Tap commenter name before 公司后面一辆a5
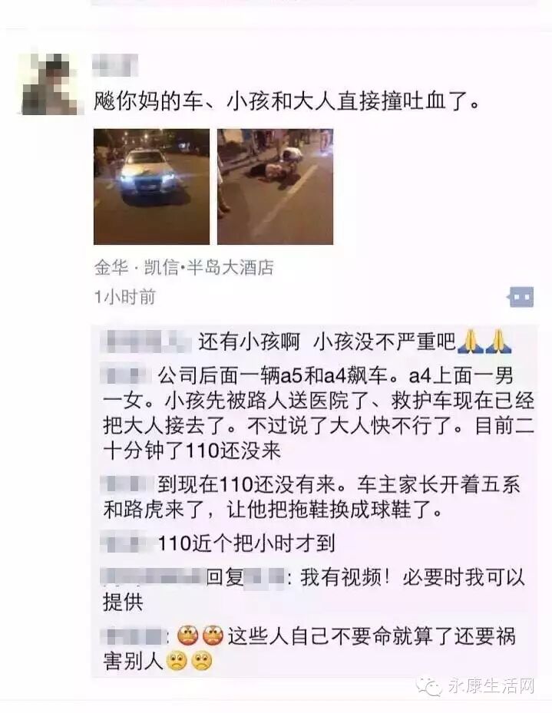The image size is (552, 713). coord(127,375)
